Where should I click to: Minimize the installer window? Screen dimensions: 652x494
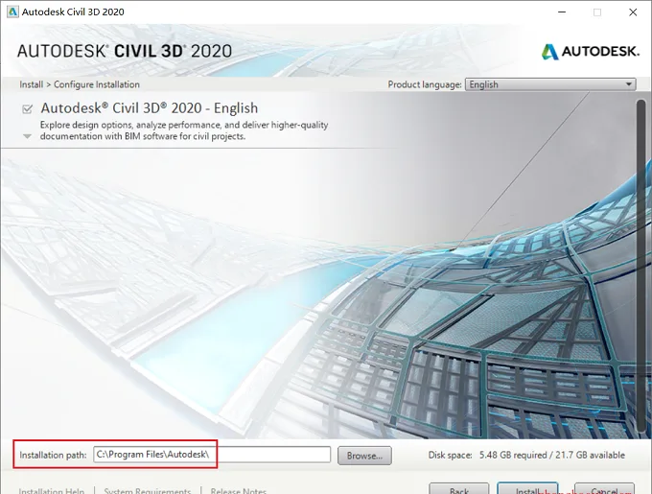[562, 12]
